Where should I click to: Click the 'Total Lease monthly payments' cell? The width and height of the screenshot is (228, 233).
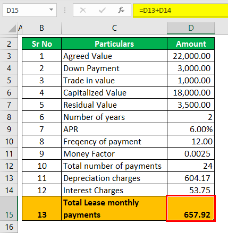pos(114,209)
